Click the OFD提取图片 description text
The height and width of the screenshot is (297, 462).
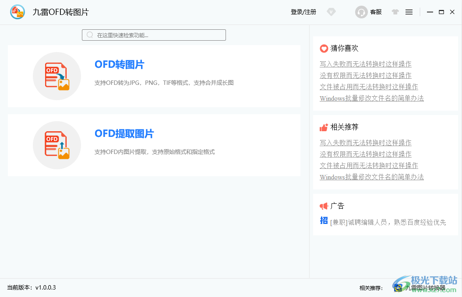155,152
